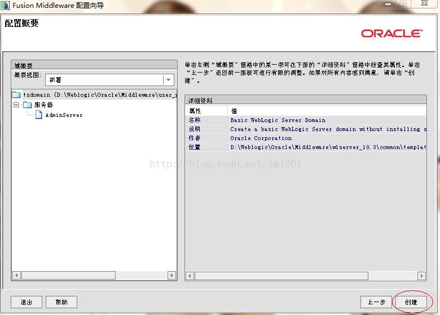Click the 服务器 folder icon
This screenshot has height=315, width=440.
click(x=28, y=105)
